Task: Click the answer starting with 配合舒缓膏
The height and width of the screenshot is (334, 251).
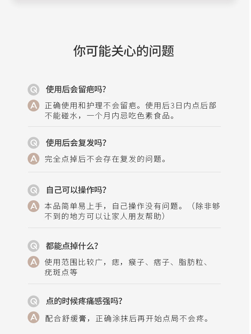Action: (127, 318)
